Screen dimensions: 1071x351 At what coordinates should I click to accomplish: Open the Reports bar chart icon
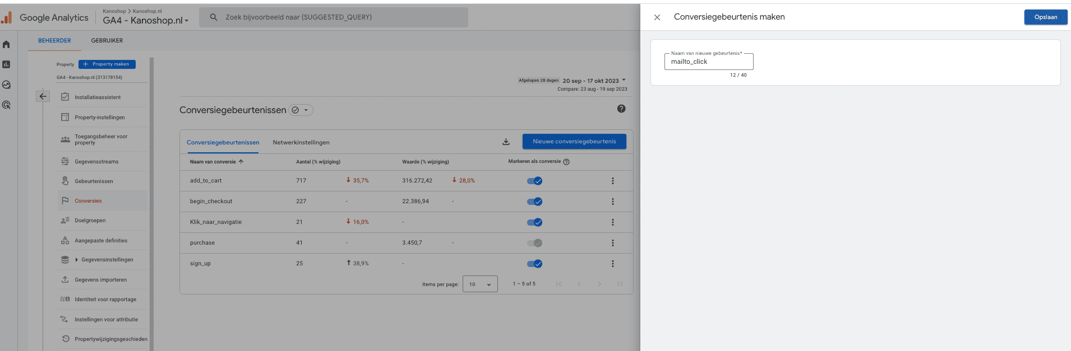[x=6, y=64]
